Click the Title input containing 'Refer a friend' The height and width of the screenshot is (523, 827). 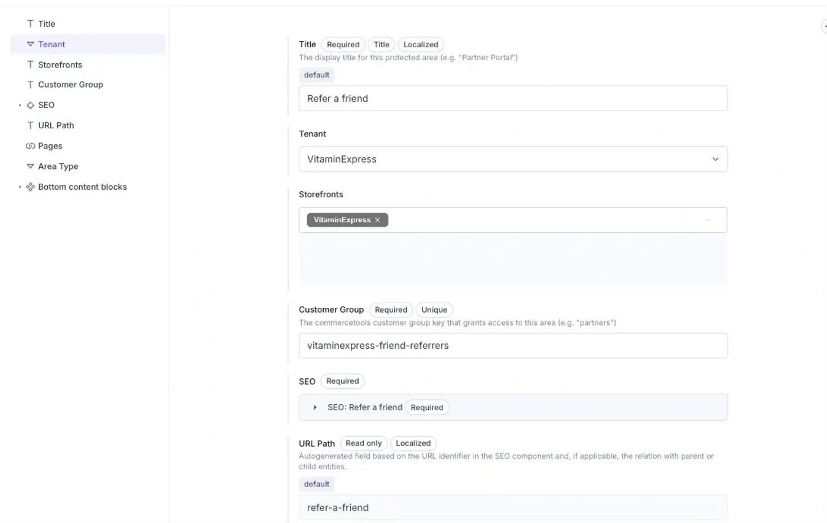pyautogui.click(x=513, y=98)
